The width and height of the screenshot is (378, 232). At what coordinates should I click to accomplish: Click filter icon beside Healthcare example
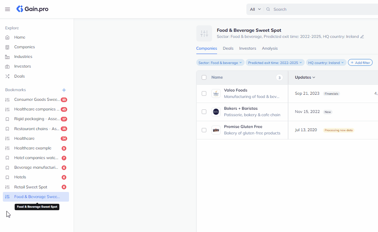click(x=7, y=148)
